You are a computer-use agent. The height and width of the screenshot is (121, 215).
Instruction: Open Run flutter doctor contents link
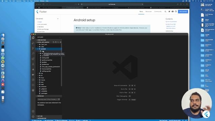click(x=171, y=28)
